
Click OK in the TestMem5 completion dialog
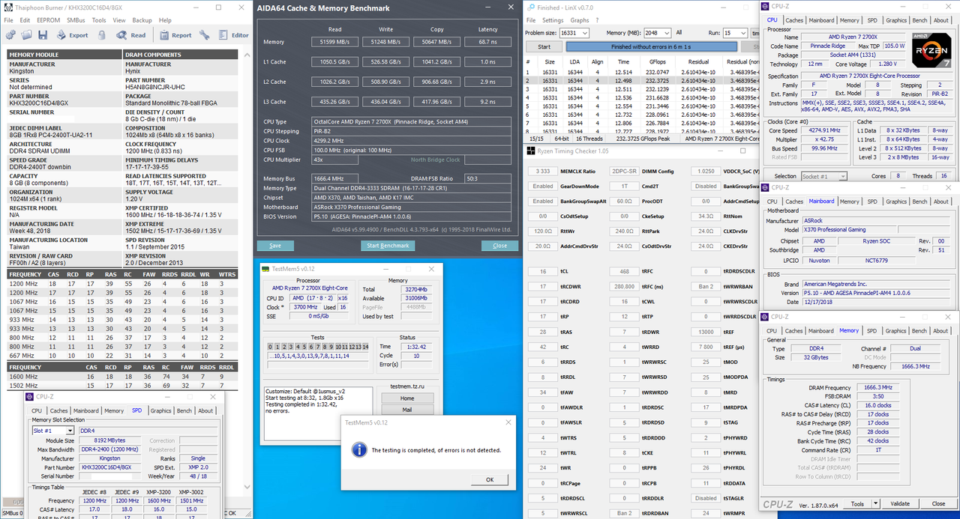click(490, 479)
